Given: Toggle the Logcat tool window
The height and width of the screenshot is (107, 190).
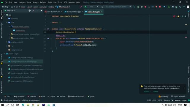Looking at the screenshot, I should 51,97.
